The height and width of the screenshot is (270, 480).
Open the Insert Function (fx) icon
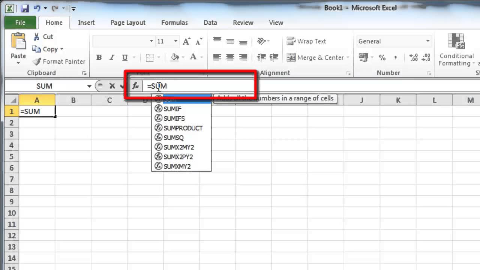tap(135, 86)
